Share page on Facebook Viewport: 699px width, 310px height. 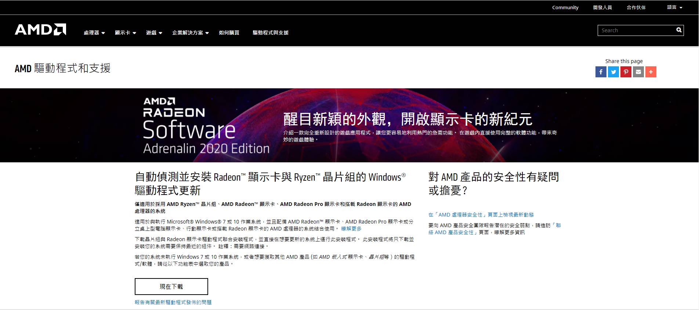click(x=601, y=72)
